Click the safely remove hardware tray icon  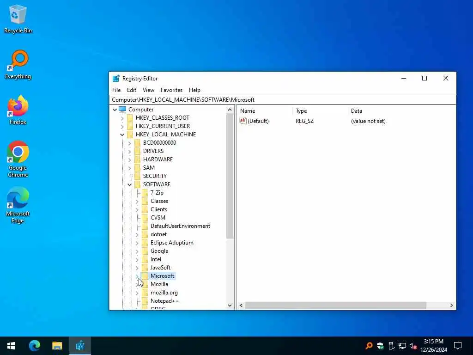click(391, 346)
